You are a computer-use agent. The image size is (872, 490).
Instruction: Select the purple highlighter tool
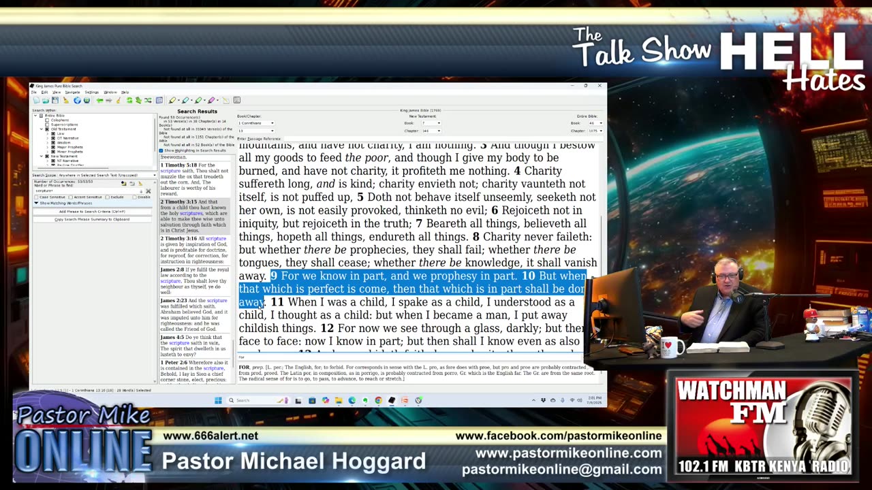[211, 100]
